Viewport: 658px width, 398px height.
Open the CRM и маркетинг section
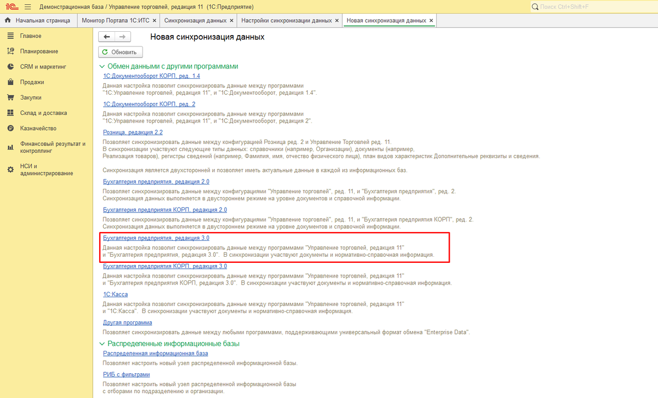(x=43, y=67)
